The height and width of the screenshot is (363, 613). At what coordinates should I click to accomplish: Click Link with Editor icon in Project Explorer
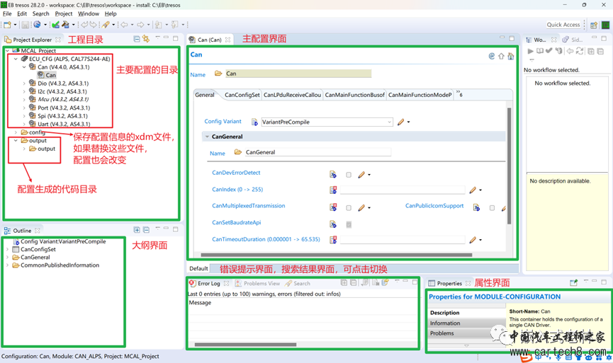tap(145, 39)
